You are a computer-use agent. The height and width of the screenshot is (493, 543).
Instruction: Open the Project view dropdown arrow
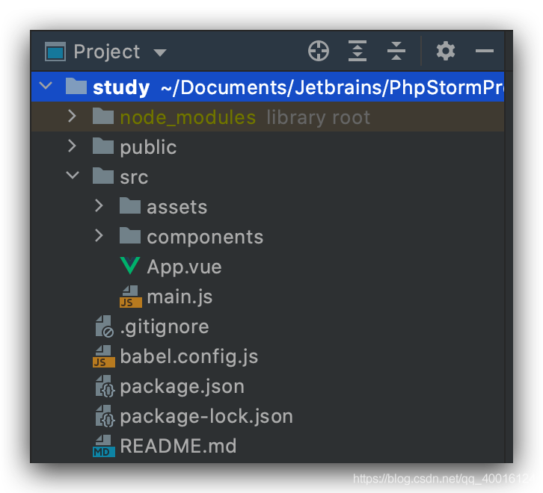pyautogui.click(x=160, y=52)
